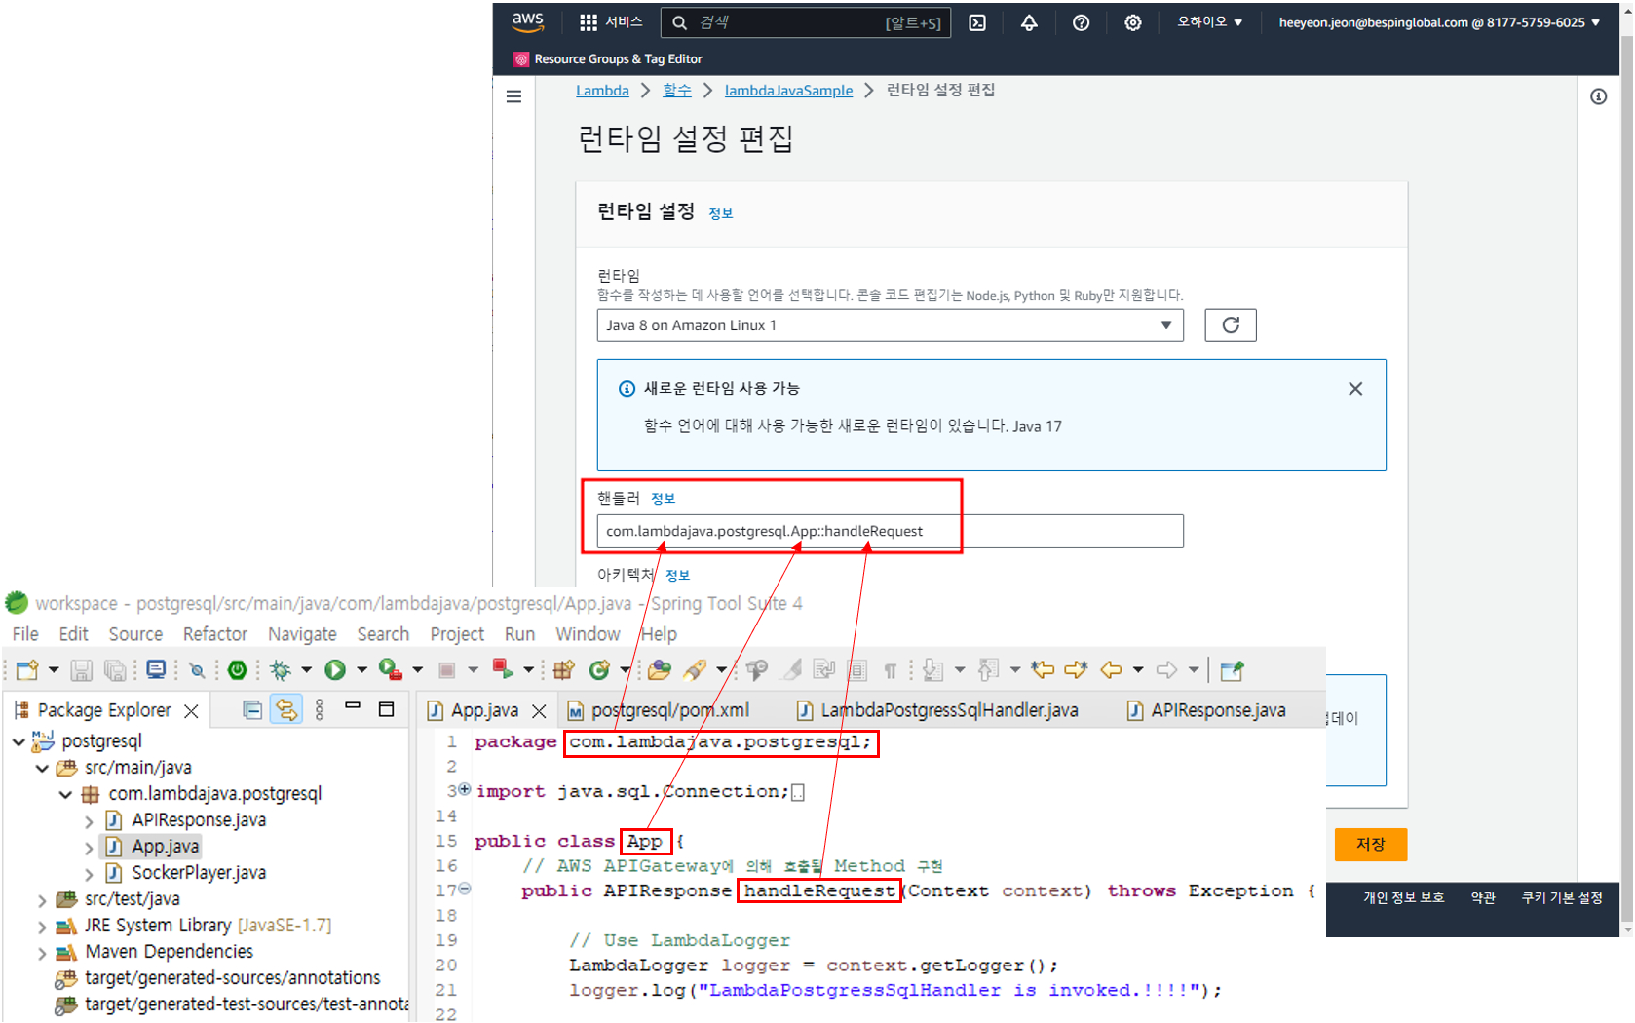This screenshot has height=1023, width=1635.
Task: Open AWS CloudShell from the top bar
Action: [977, 22]
